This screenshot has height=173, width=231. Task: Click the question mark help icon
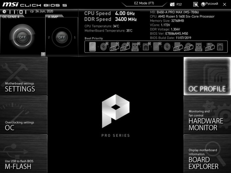[43, 54]
